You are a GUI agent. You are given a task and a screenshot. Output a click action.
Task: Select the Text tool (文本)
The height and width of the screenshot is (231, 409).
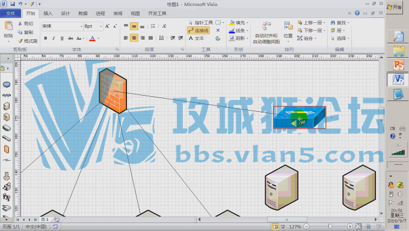(x=197, y=38)
